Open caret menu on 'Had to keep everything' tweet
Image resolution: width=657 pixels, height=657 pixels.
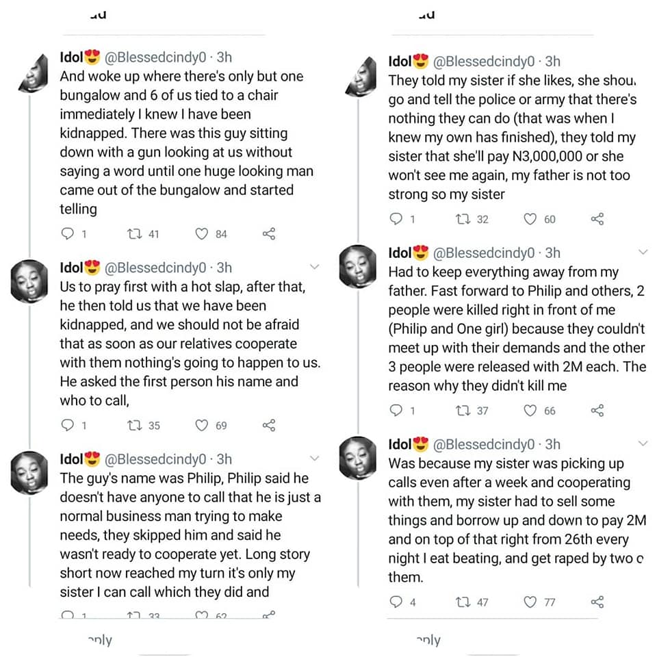click(643, 252)
